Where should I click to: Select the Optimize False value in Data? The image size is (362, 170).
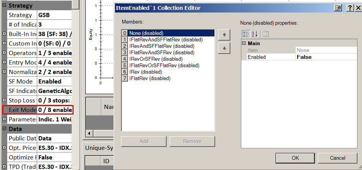click(55, 157)
